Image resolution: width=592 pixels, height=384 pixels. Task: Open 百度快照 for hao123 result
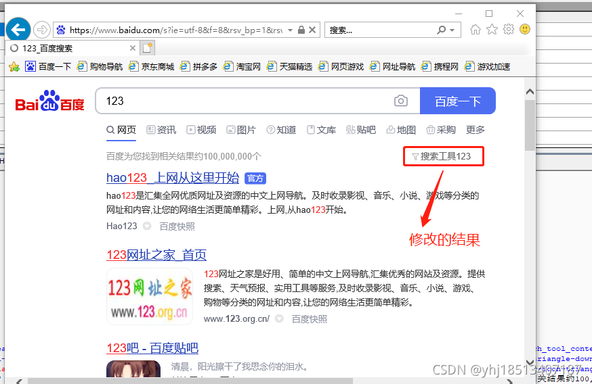pyautogui.click(x=177, y=226)
